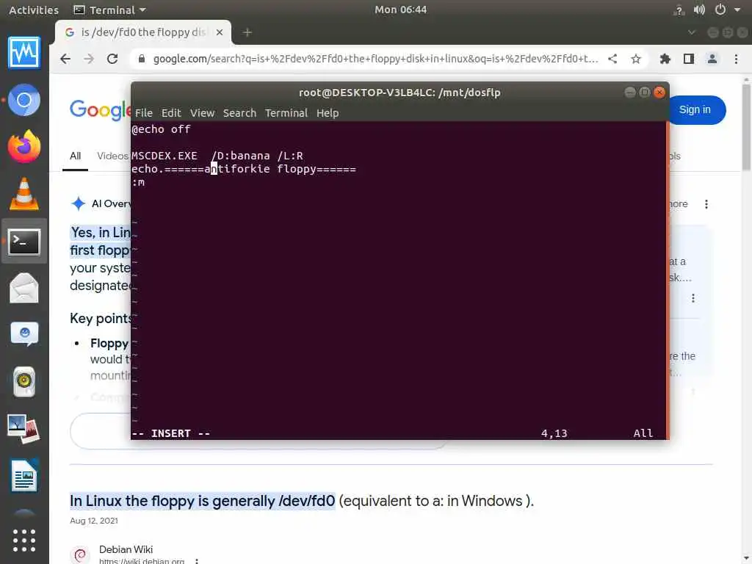Open the terminal Search menu
The width and height of the screenshot is (752, 564).
(239, 113)
